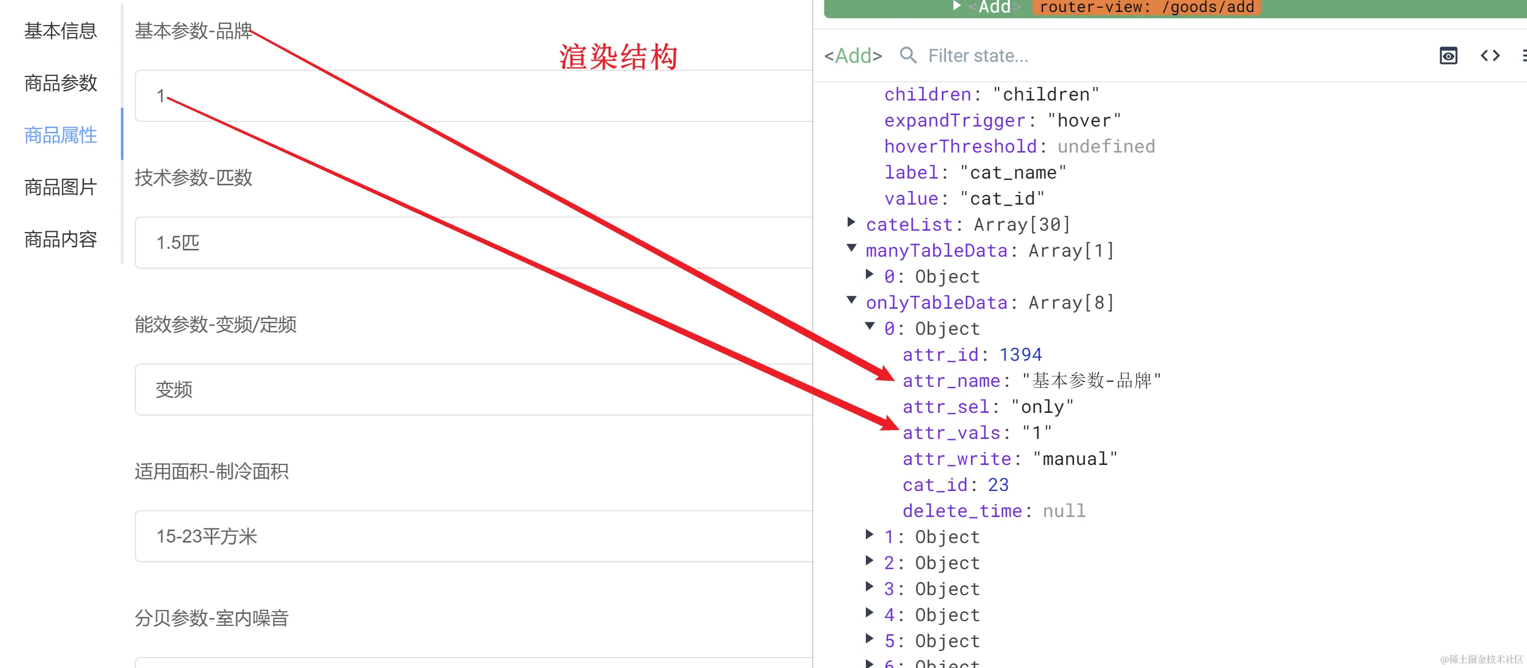Expand onlyTableData item 1 Object

pos(870,535)
